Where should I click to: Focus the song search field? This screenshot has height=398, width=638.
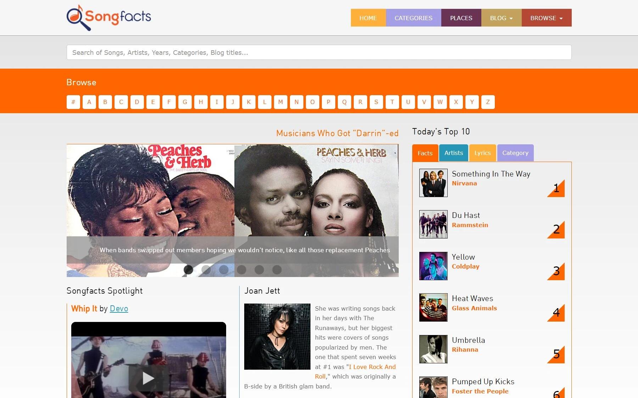319,52
